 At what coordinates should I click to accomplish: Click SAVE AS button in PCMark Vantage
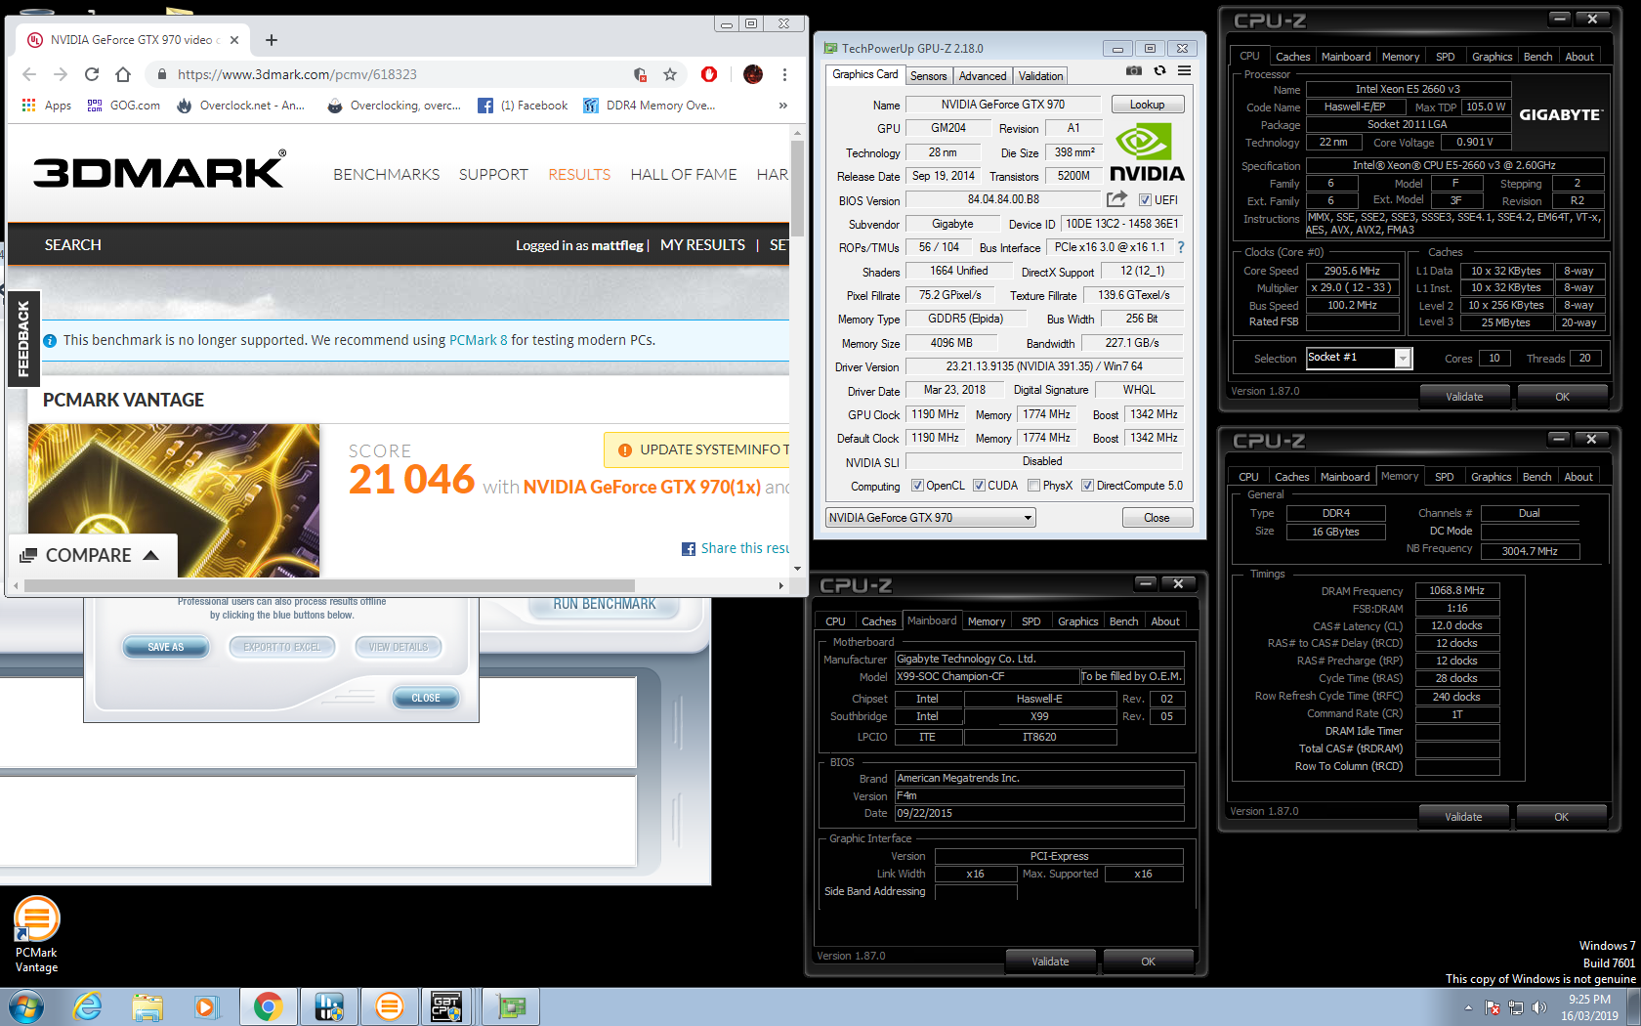(166, 647)
